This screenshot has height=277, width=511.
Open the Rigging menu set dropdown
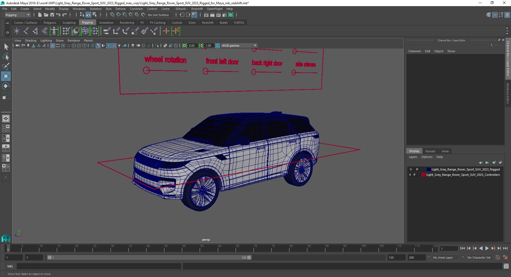(x=18, y=15)
